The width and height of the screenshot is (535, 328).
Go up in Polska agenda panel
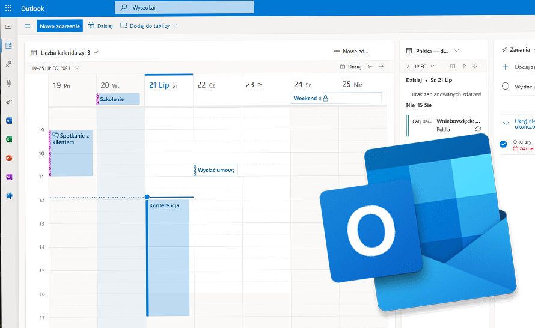click(x=463, y=66)
